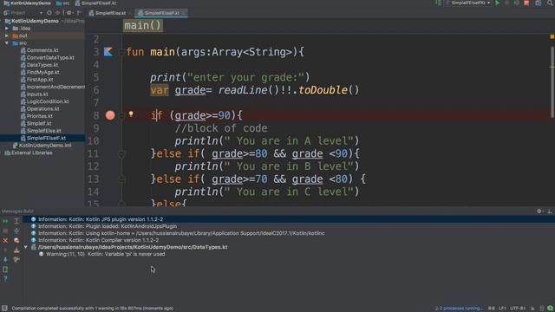Image resolution: width=555 pixels, height=312 pixels.
Task: Collapse the src folder
Action: click(7, 43)
